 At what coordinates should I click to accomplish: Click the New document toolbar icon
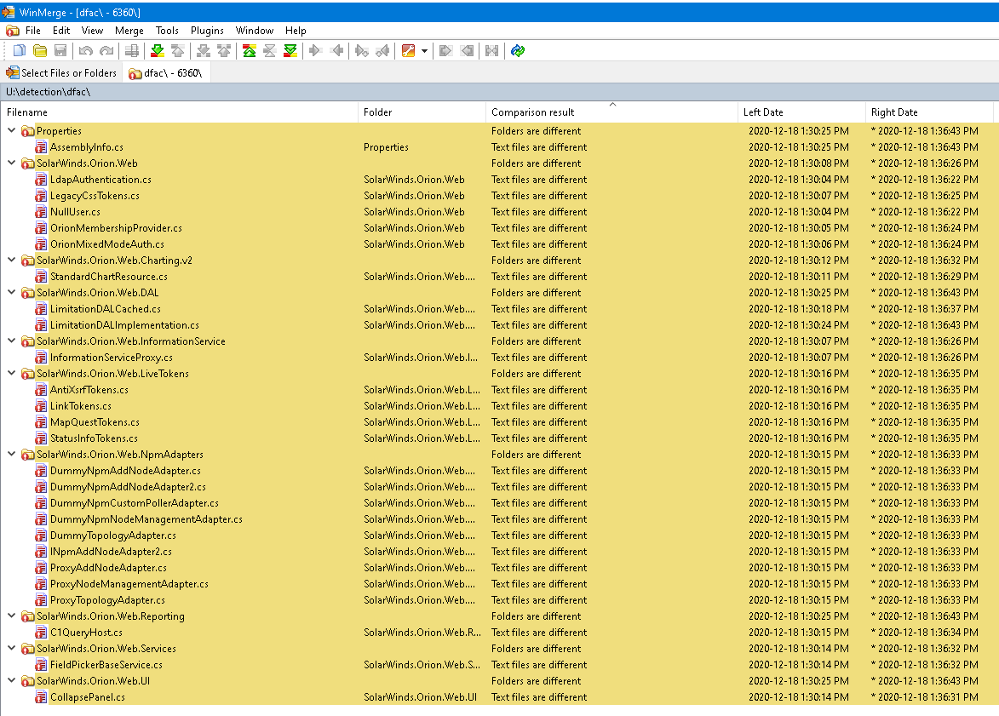19,51
